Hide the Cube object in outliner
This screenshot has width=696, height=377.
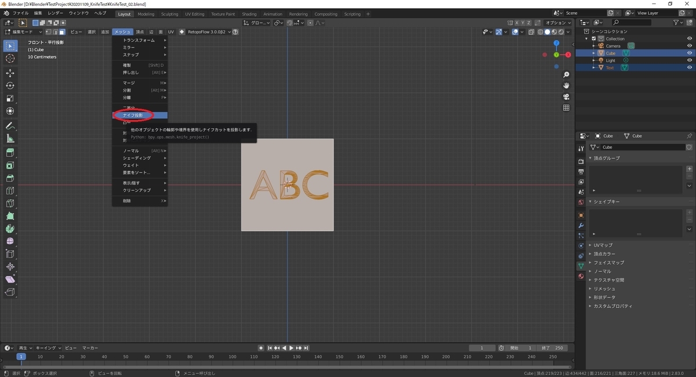690,53
